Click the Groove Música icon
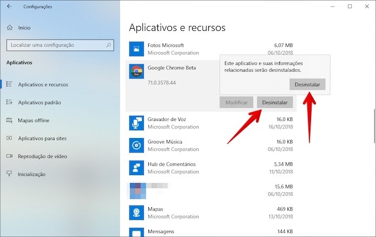This screenshot has width=376, height=237. [x=136, y=146]
